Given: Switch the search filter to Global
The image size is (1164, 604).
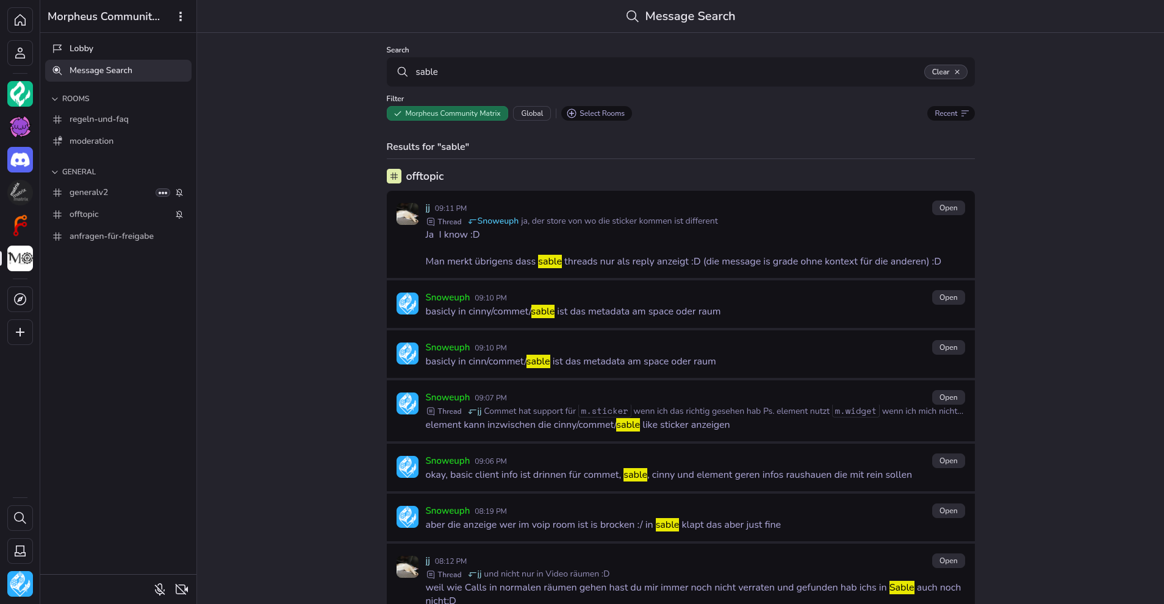Looking at the screenshot, I should (531, 113).
